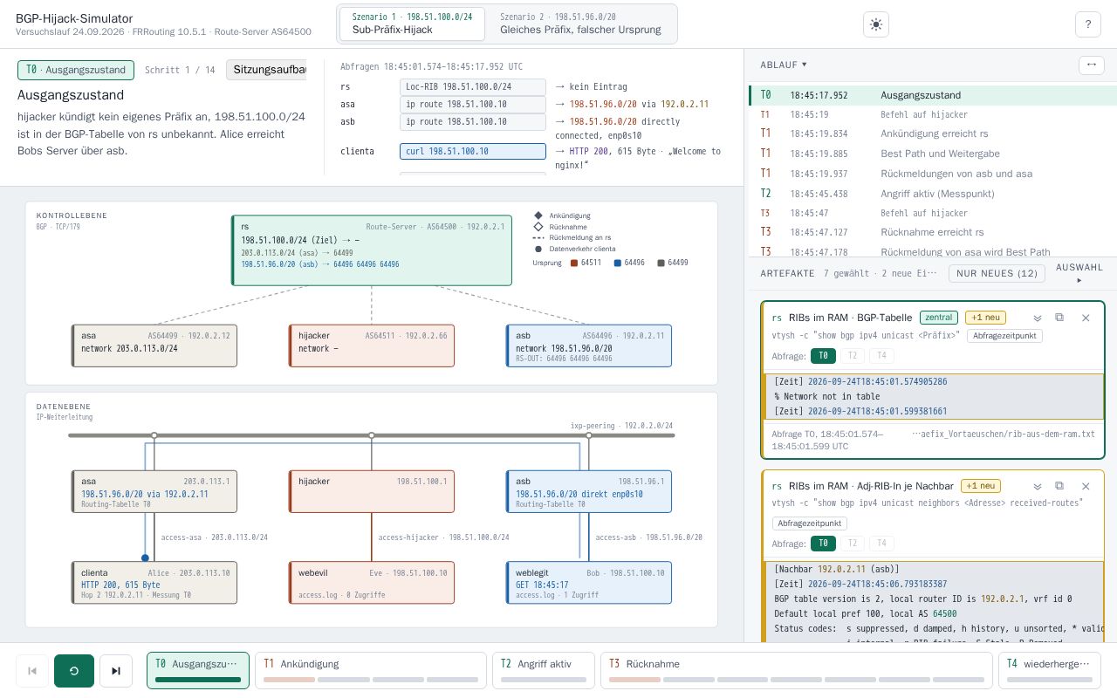Viewport: 1117px width, 698px height.
Task: Select Szenario 1 Sub-Präfix-Hijack tab
Action: [x=412, y=24]
